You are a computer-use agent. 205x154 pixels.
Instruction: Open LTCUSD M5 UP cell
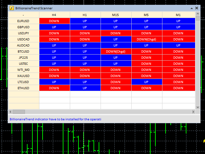(147, 82)
